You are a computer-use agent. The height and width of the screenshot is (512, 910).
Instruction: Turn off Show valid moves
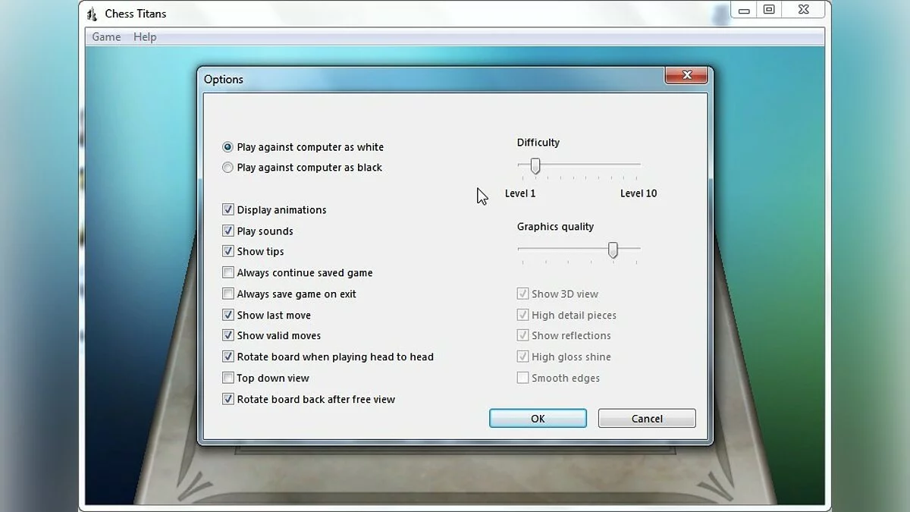[227, 335]
